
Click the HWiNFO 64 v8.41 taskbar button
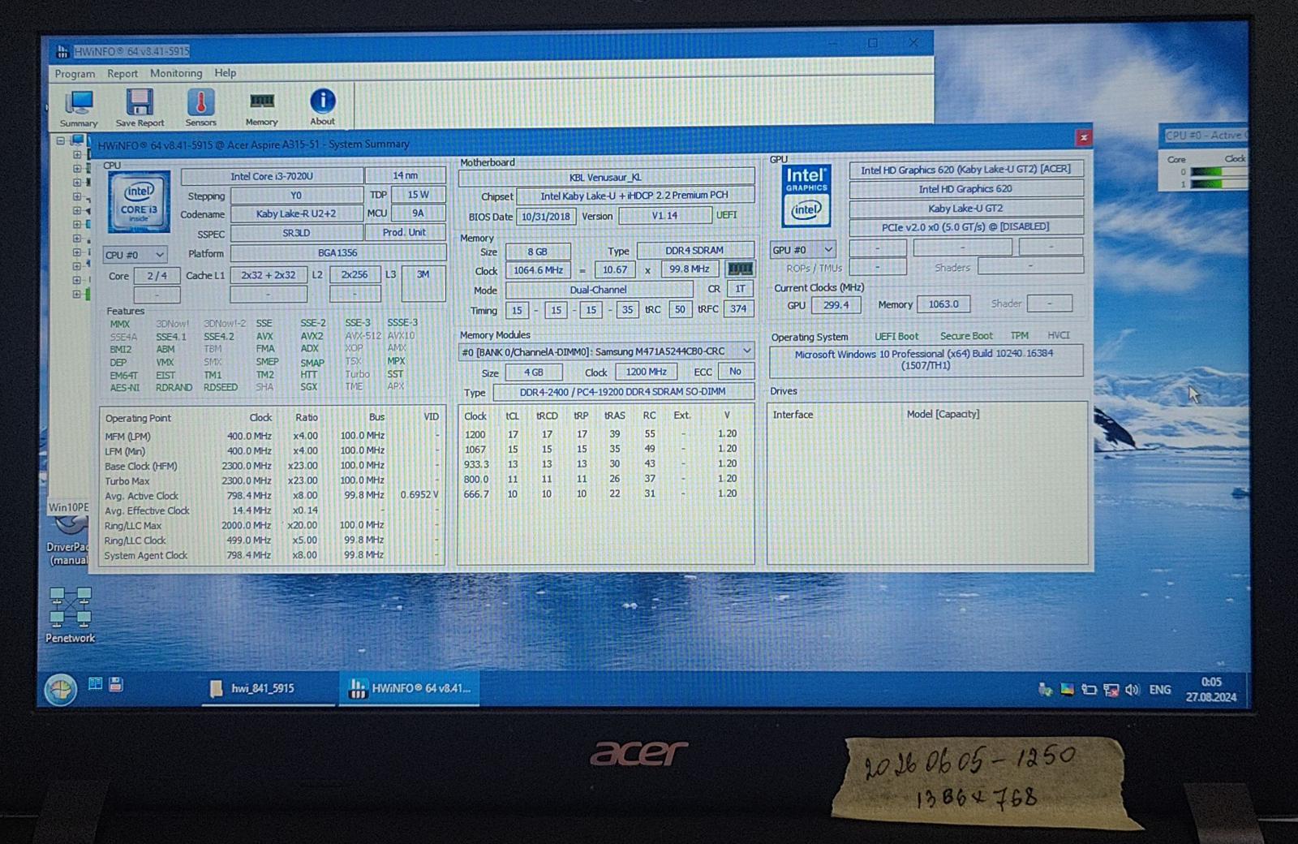click(409, 689)
